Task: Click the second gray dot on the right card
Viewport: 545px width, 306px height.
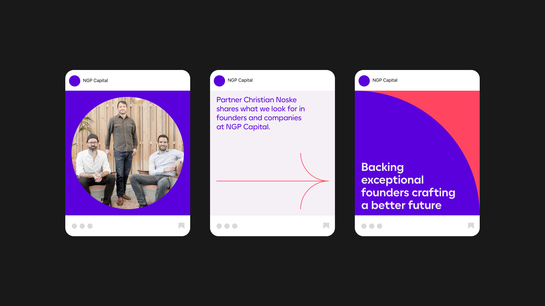Action: [372, 226]
